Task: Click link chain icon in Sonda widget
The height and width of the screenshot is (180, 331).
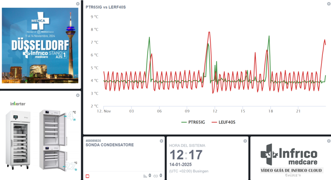Action: click(156, 176)
